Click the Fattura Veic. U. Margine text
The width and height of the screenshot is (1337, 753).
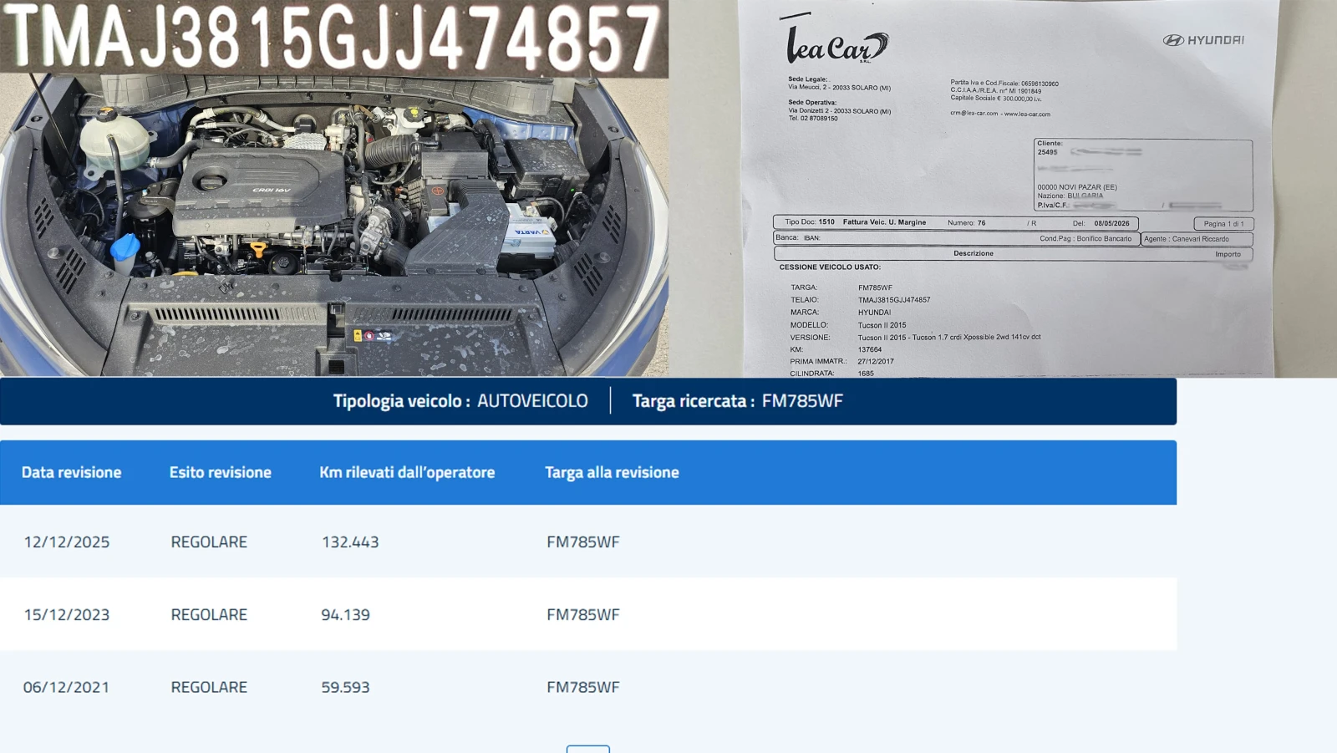tap(884, 222)
